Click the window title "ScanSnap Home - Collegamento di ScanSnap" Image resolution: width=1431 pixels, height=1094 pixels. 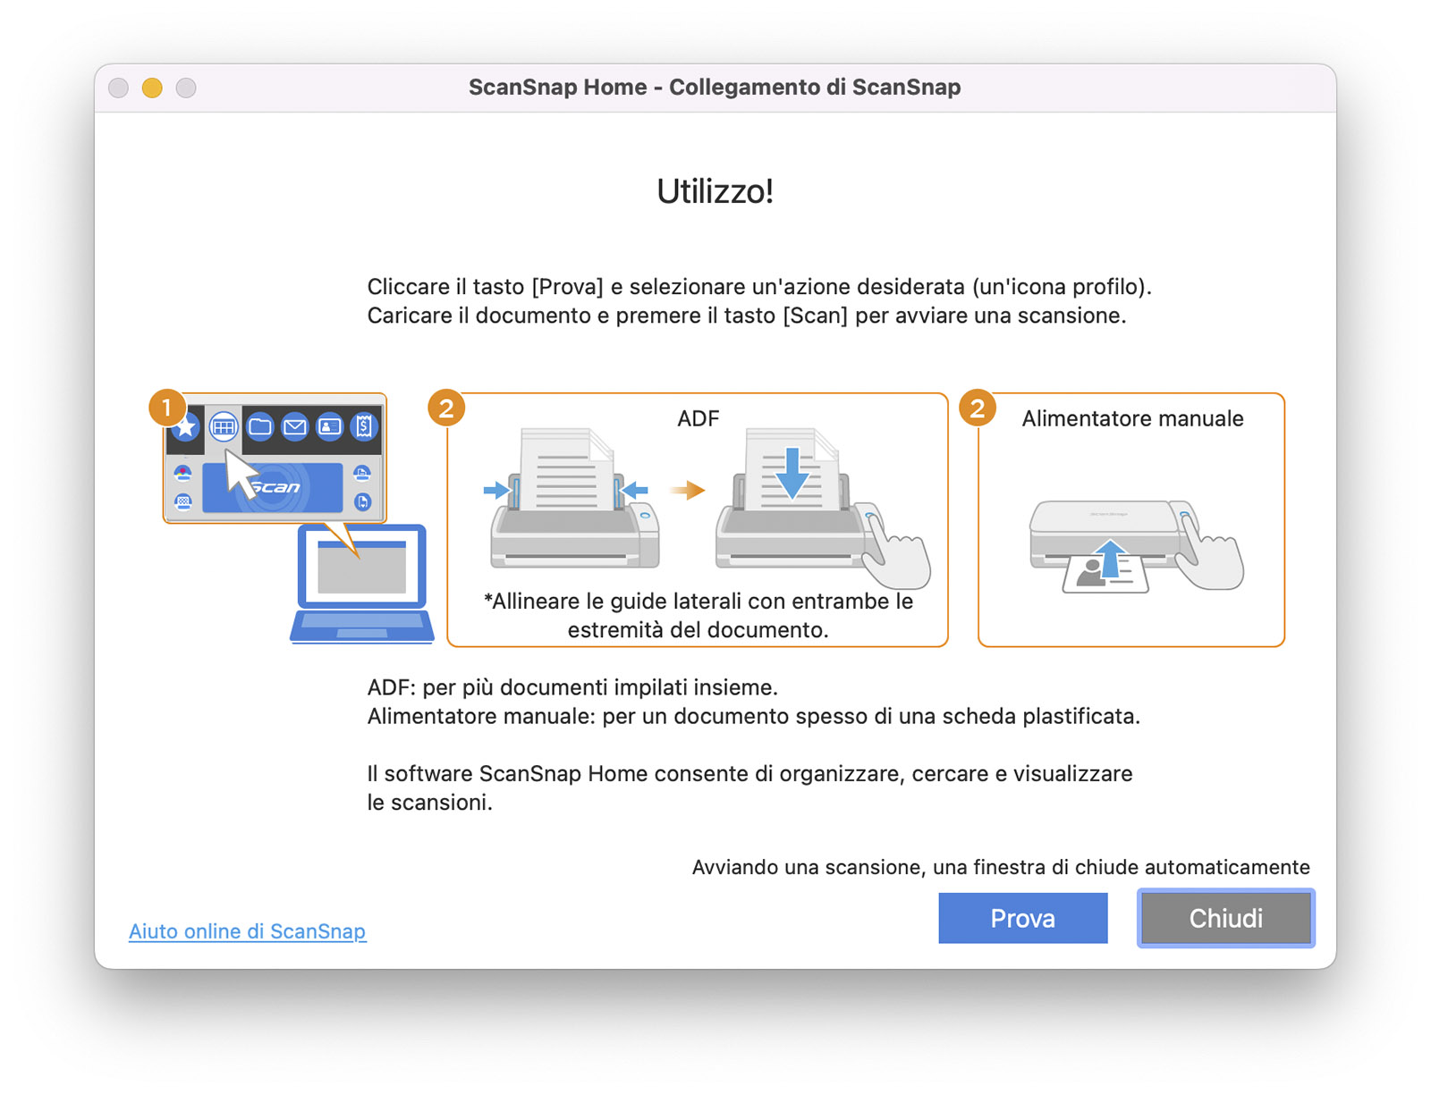715,88
